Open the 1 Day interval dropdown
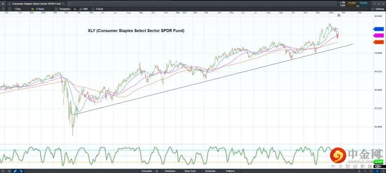 19,9
